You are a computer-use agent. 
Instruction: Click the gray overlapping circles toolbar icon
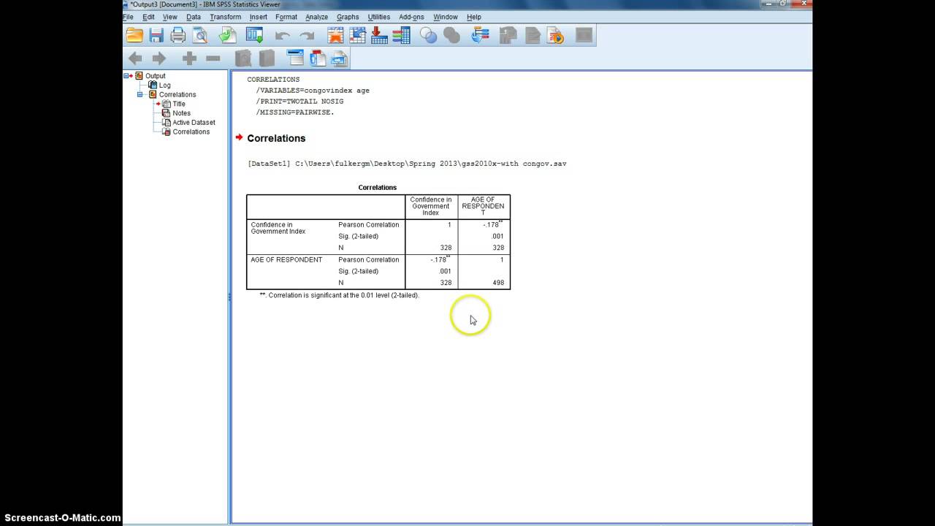452,35
